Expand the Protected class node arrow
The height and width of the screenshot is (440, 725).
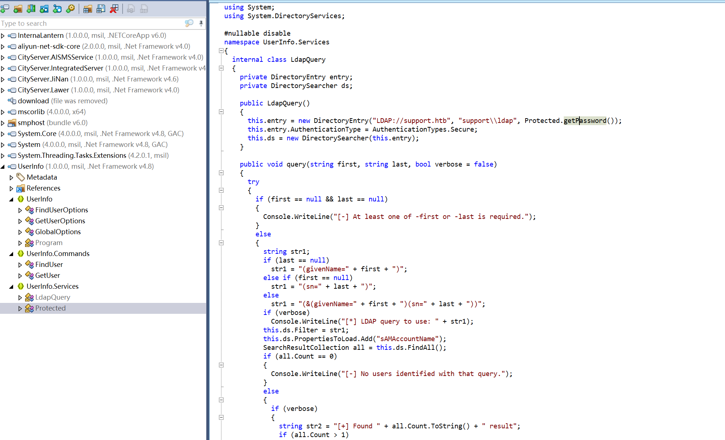(20, 308)
